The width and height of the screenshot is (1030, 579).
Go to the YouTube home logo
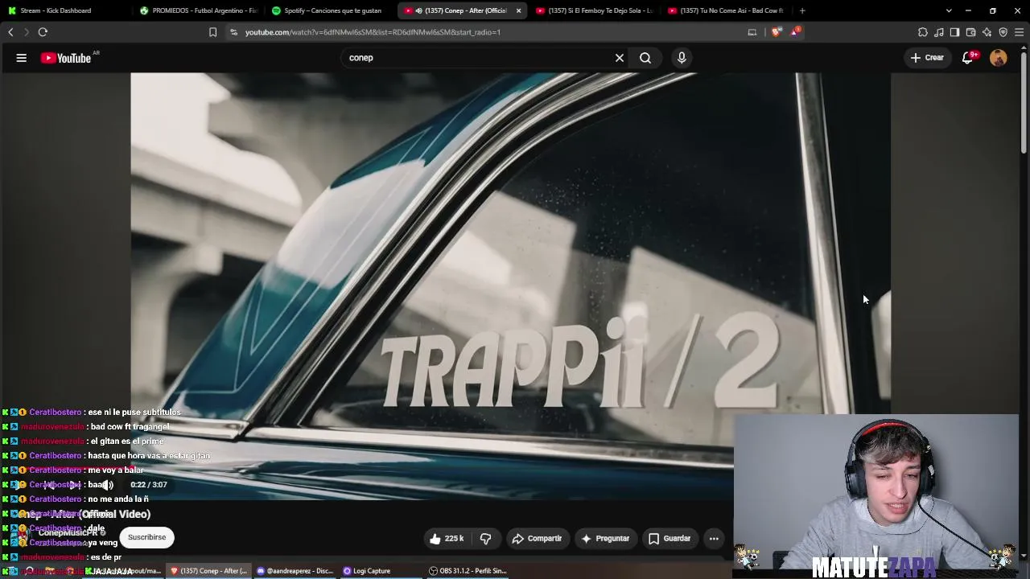pos(66,58)
